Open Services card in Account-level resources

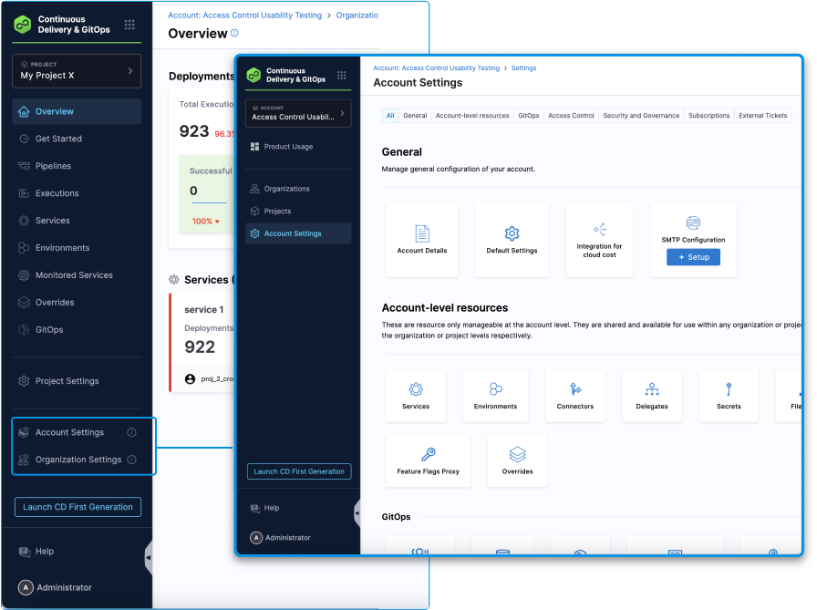[416, 396]
